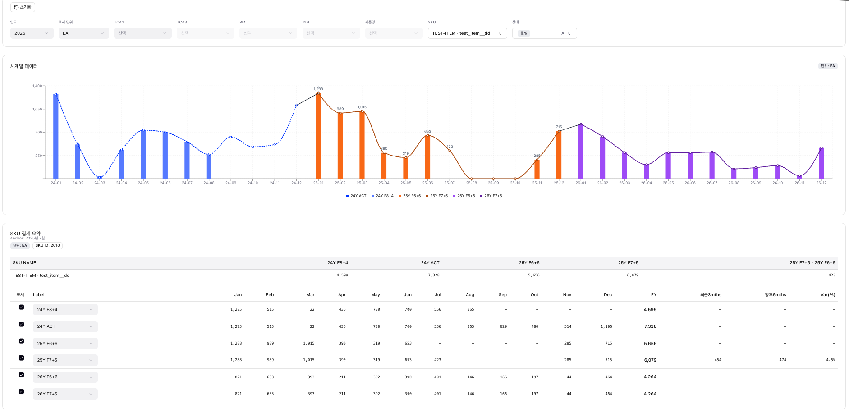
Task: Open the 상태 status dropdown chevron
Action: 569,33
